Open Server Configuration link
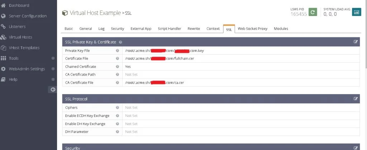The image size is (367, 150). tap(28, 16)
